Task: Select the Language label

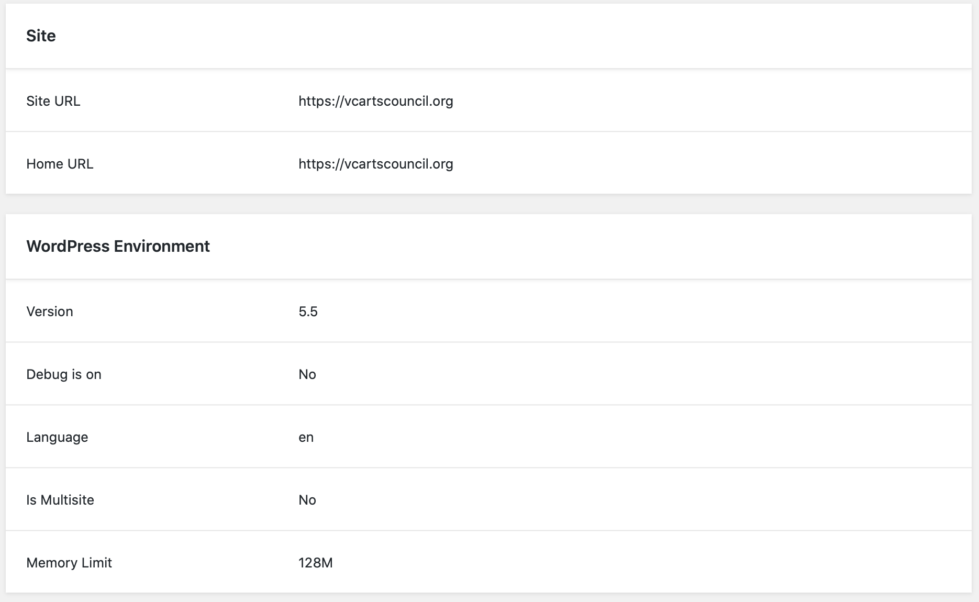Action: tap(57, 437)
